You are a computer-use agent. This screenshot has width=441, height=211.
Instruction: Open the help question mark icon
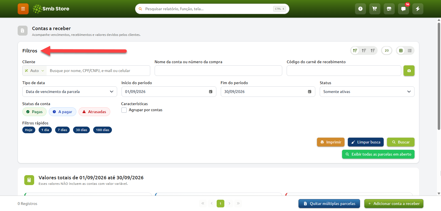point(360,9)
